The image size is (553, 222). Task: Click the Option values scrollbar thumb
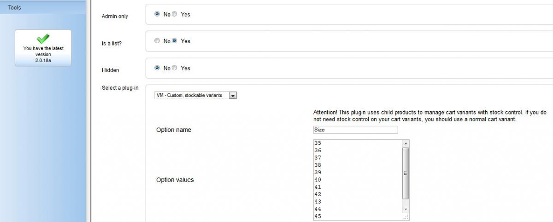pyautogui.click(x=406, y=173)
